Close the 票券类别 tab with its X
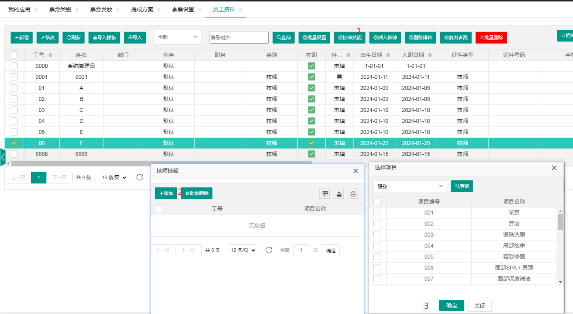 pyautogui.click(x=77, y=10)
